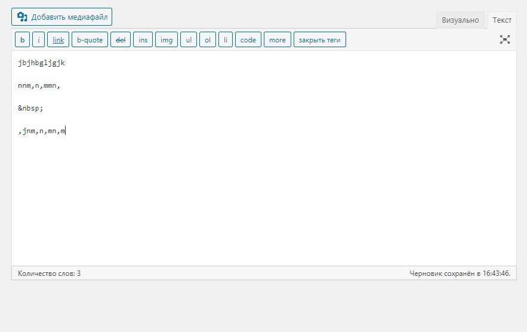Add ordered list with ol button
The height and width of the screenshot is (332, 527).
coord(208,39)
